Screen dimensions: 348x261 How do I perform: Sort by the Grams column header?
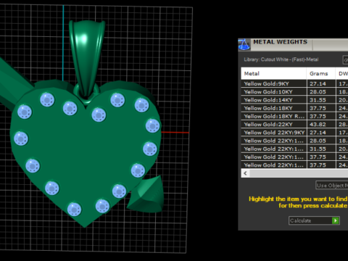click(321, 73)
